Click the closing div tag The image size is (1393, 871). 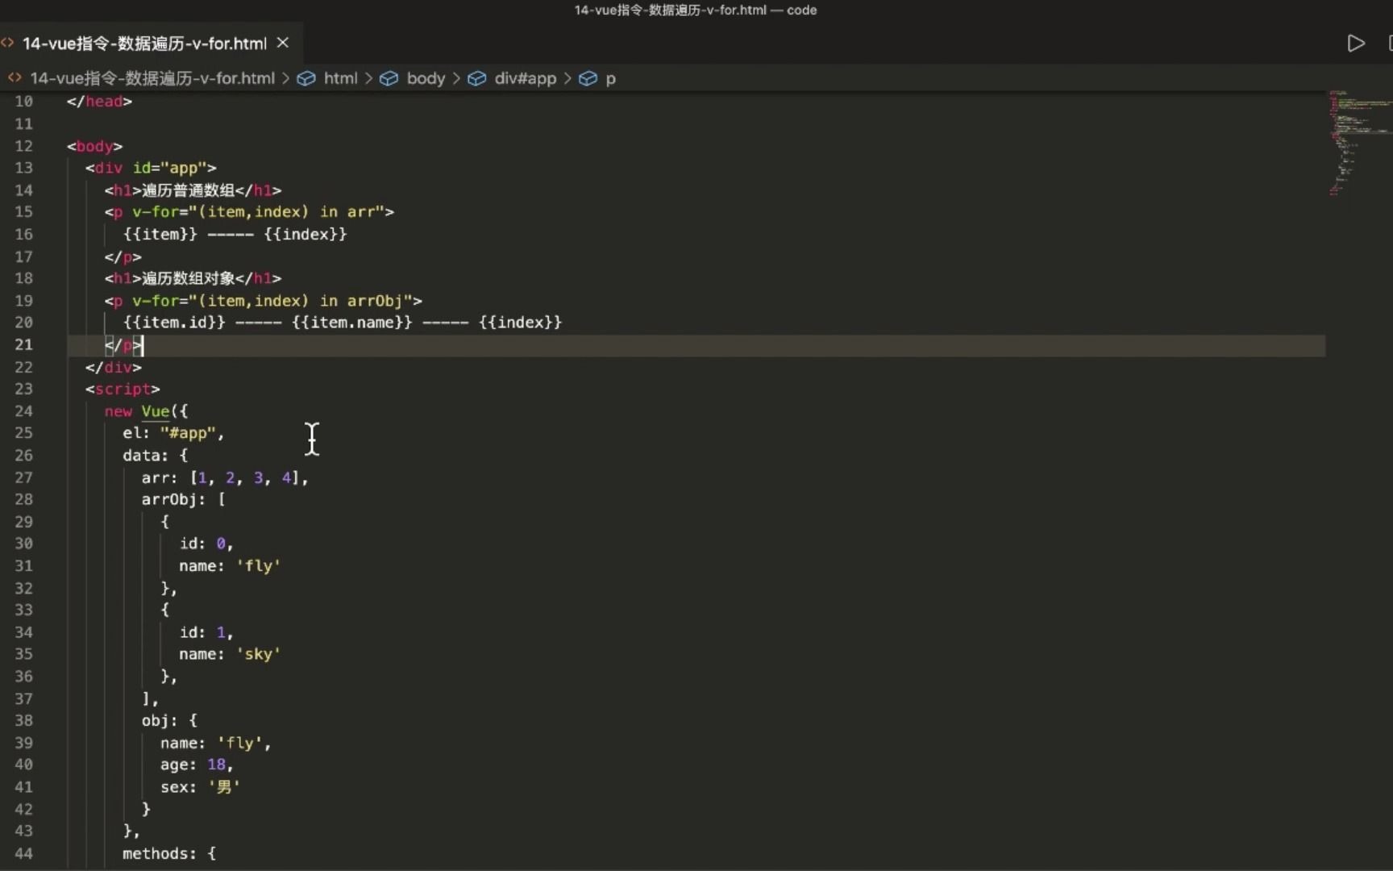click(114, 367)
